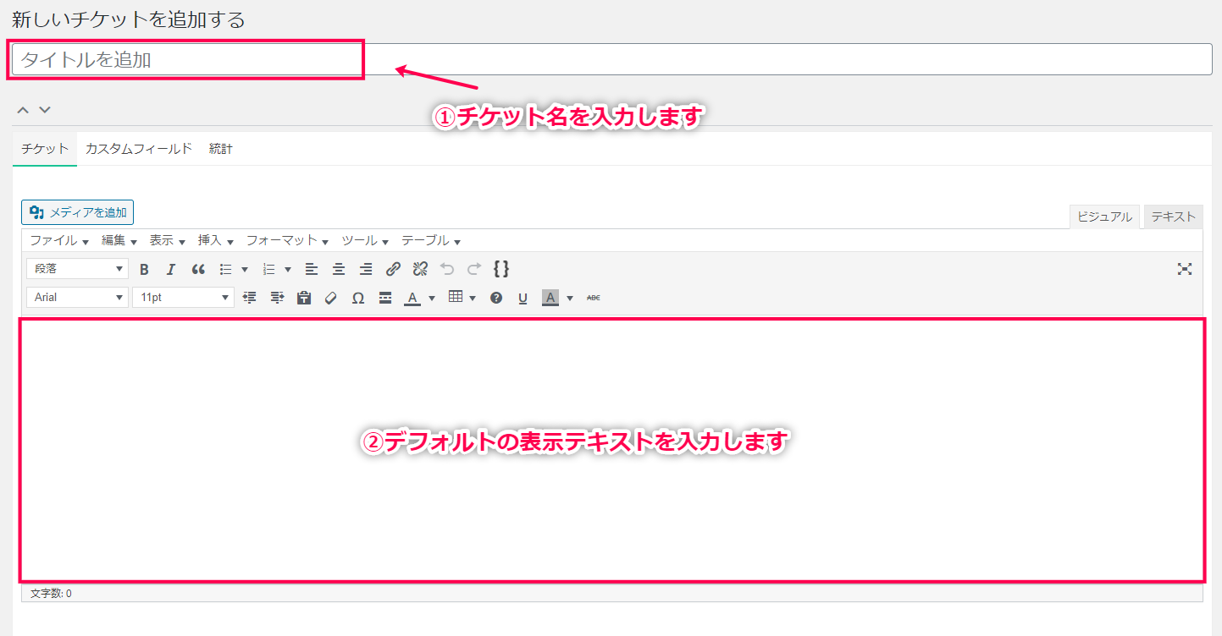The height and width of the screenshot is (636, 1222).
Task: Click inside the ticket content editor area
Action: [611, 450]
